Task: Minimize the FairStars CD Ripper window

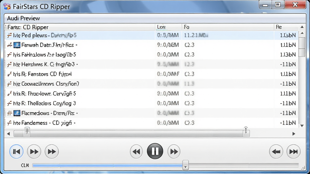Action: coord(265,5)
